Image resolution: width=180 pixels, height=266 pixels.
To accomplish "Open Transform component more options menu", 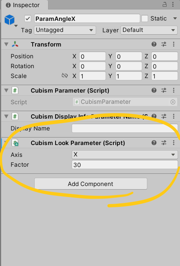I will point(174,44).
